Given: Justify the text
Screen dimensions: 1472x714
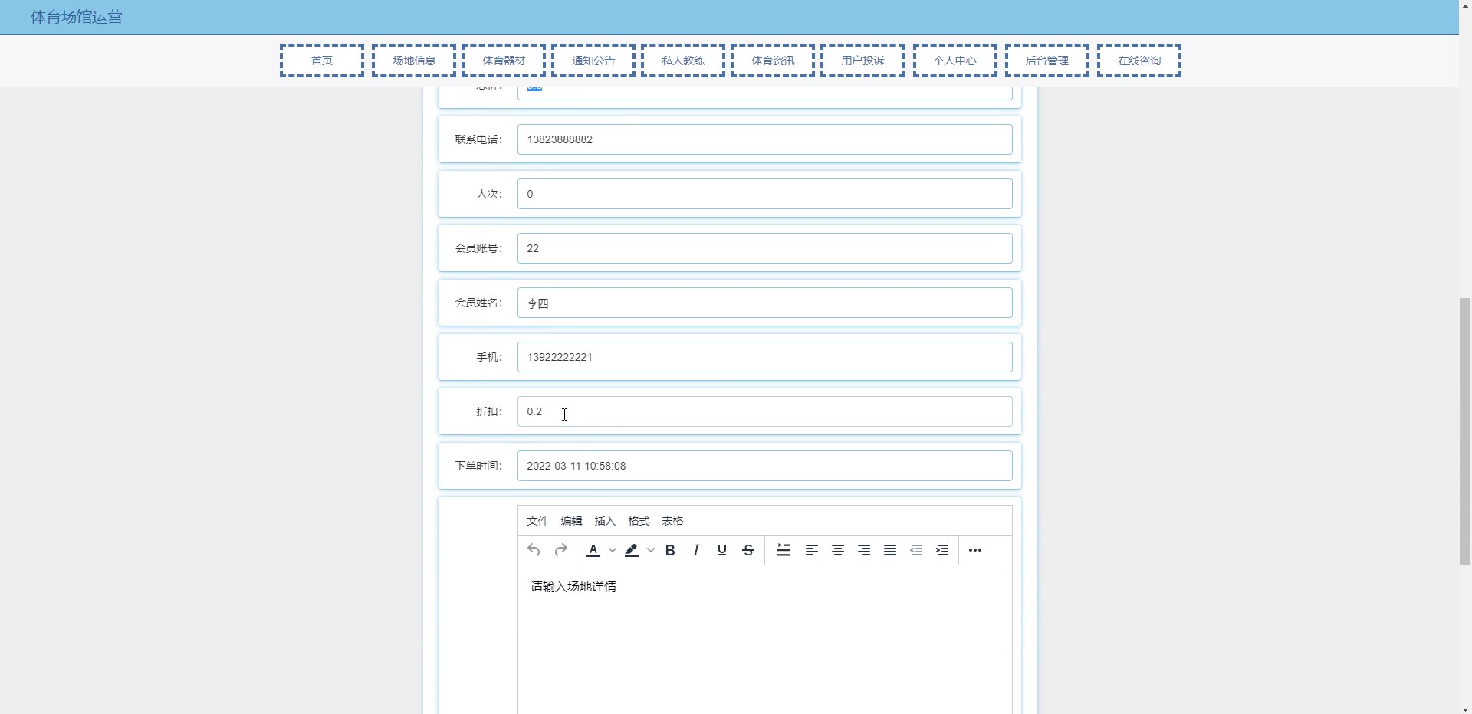Looking at the screenshot, I should tap(890, 550).
